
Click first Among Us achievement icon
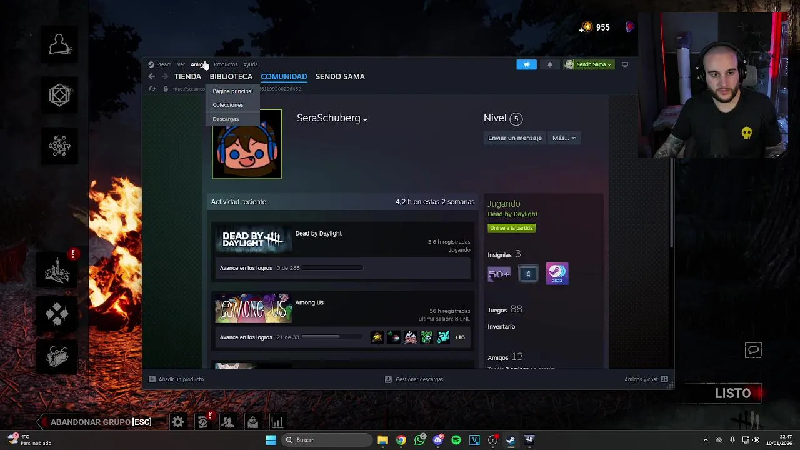(377, 337)
